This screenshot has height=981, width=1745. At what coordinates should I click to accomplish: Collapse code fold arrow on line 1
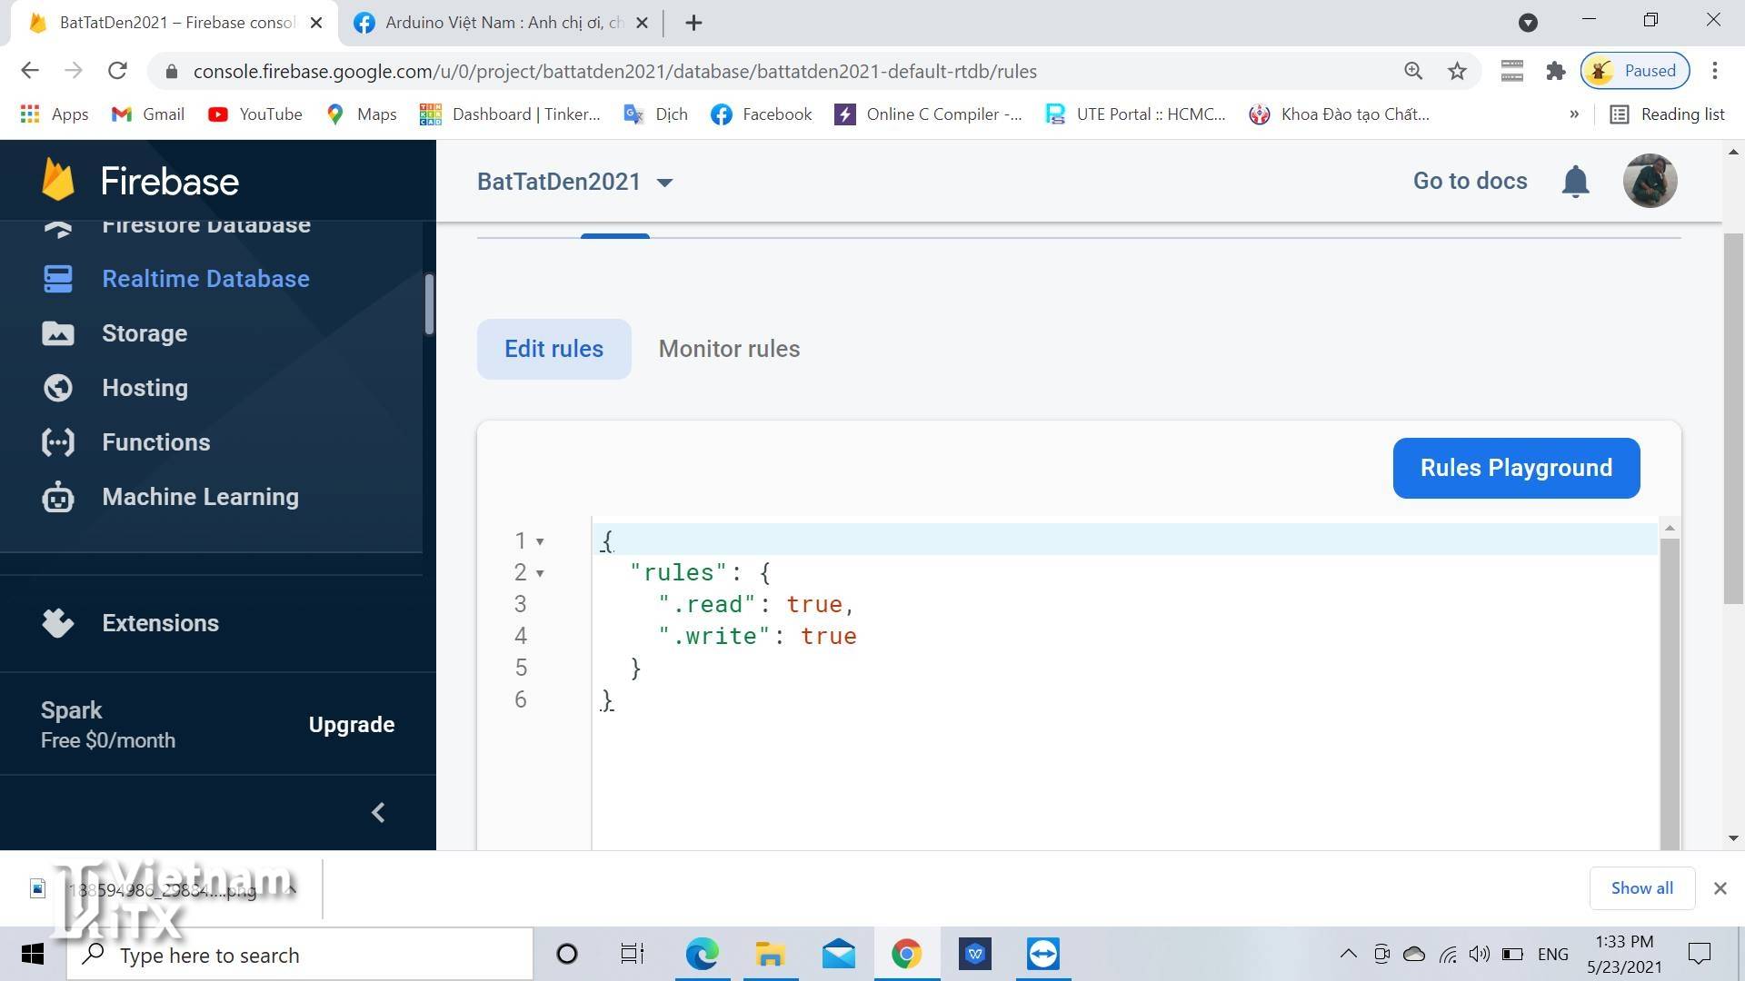pos(540,541)
